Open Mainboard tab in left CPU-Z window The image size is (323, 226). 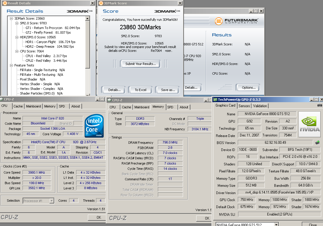(33, 106)
